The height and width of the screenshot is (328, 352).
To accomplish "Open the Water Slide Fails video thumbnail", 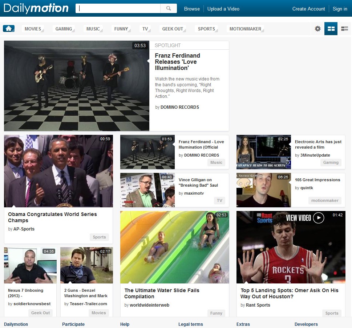I will click(175, 247).
